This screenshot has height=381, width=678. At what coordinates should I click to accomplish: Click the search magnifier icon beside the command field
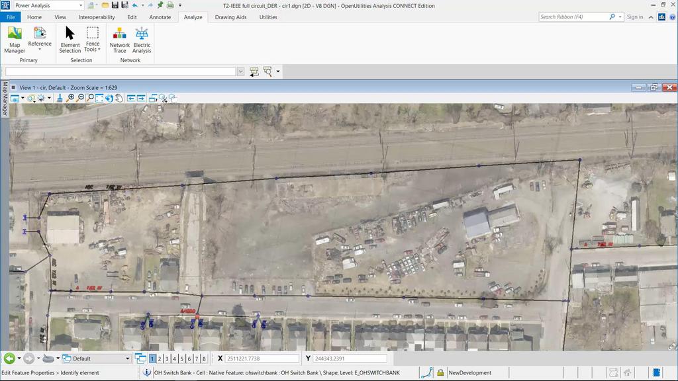pos(267,71)
